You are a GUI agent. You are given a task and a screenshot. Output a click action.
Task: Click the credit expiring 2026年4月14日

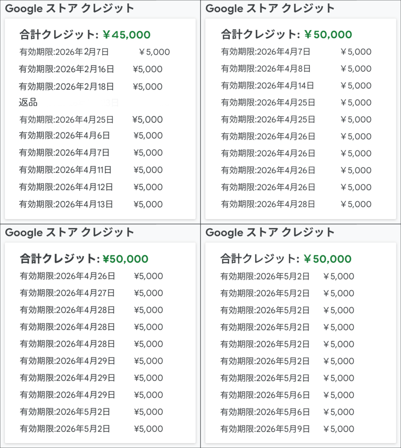point(267,86)
